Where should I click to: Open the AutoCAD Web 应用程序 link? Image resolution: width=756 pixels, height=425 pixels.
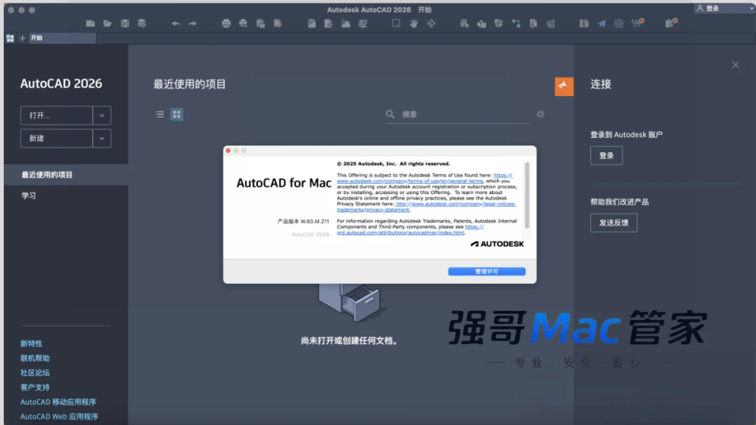coord(59,417)
